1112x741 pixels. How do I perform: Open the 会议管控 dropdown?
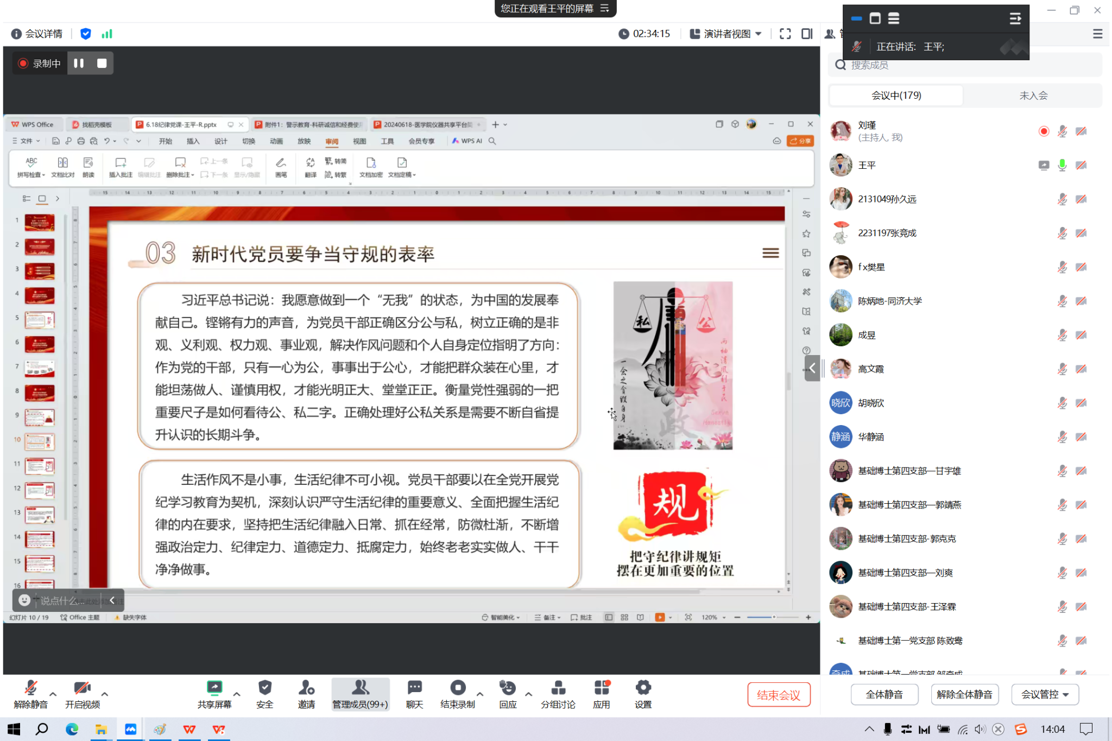point(1045,694)
